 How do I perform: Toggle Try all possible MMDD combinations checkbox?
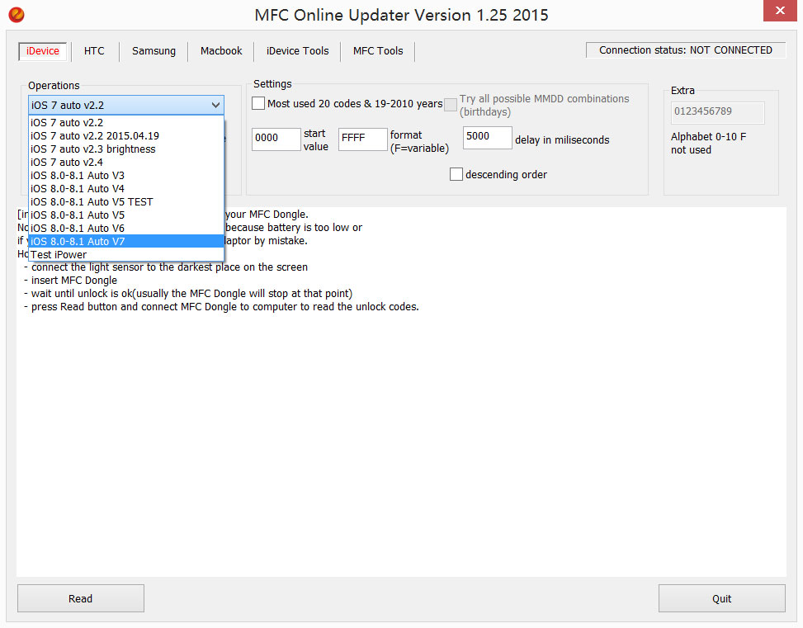tap(451, 105)
